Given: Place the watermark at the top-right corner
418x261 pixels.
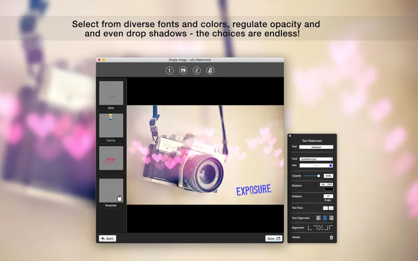Looking at the screenshot, I should click(x=315, y=228).
